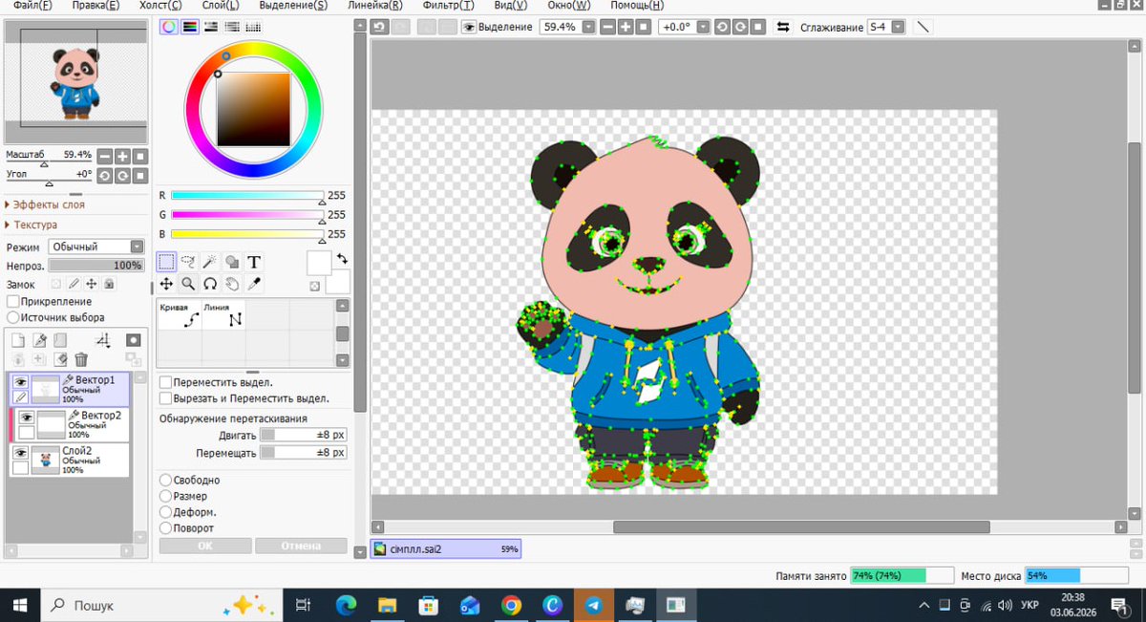Select the Move tool
The width and height of the screenshot is (1146, 622).
click(x=166, y=284)
